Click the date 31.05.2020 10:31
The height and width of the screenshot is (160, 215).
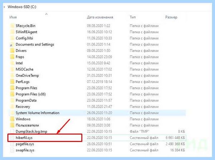[99, 76]
